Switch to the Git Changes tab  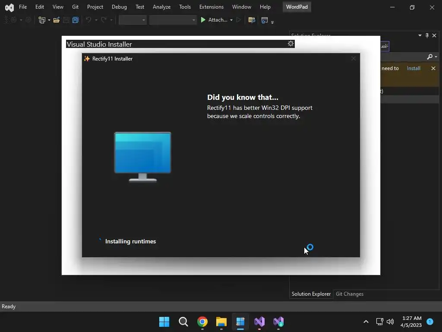click(350, 294)
